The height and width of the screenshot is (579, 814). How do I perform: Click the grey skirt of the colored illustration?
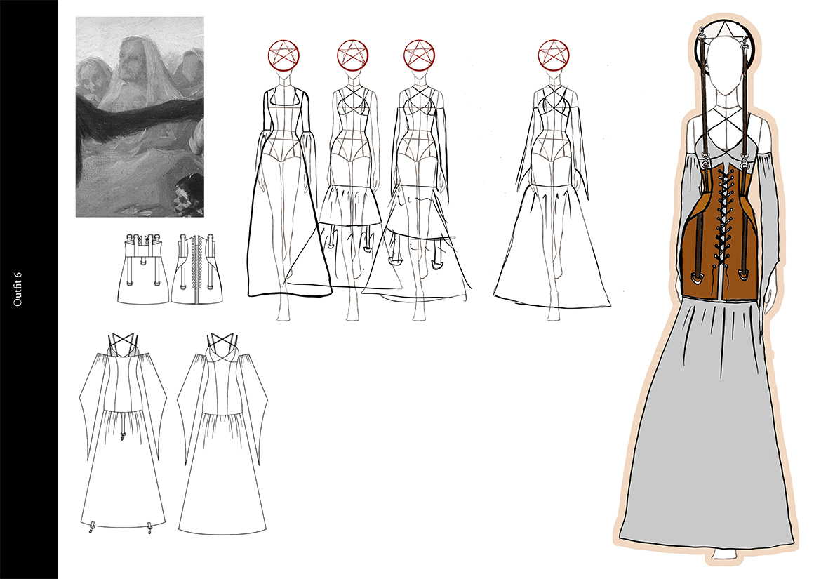tap(709, 423)
